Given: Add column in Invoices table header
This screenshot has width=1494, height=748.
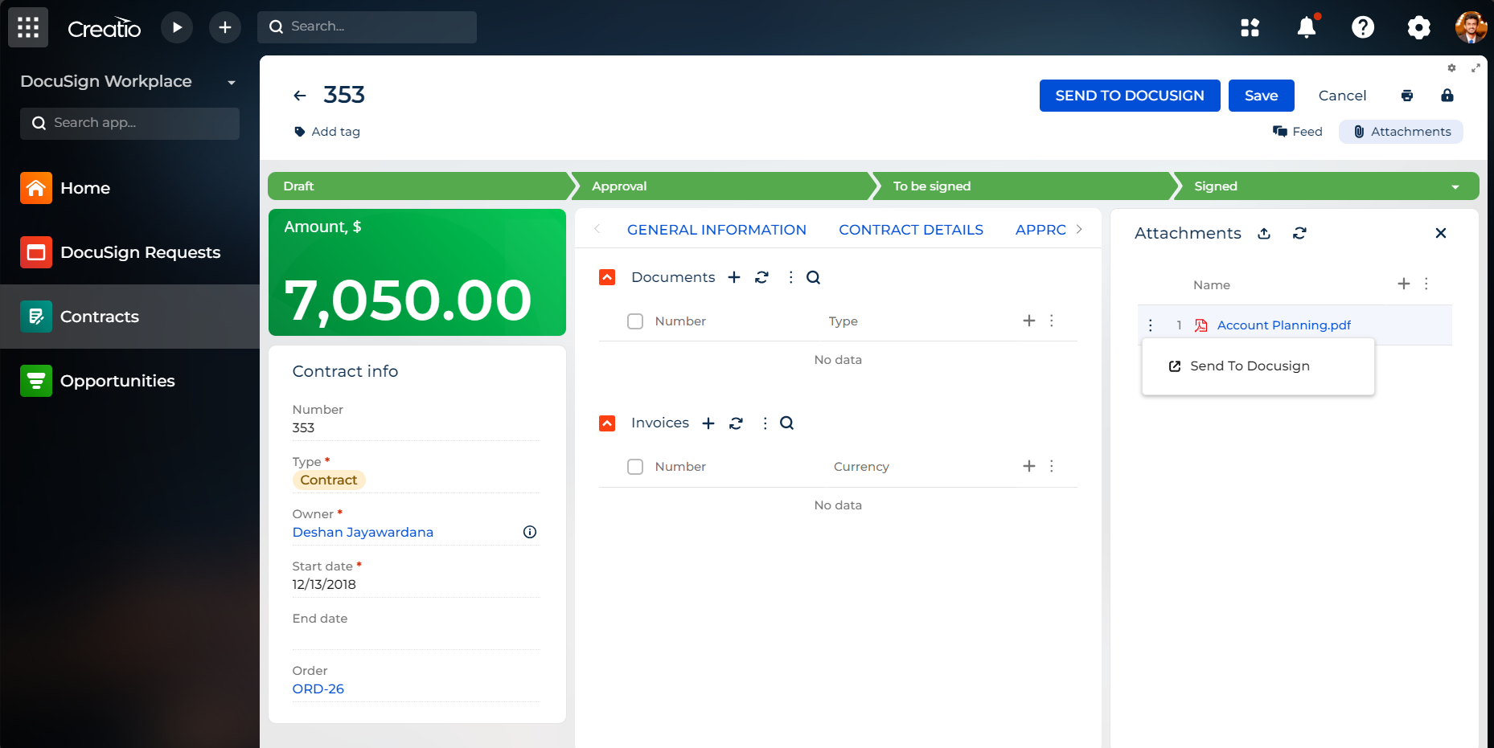Looking at the screenshot, I should pyautogui.click(x=1029, y=466).
